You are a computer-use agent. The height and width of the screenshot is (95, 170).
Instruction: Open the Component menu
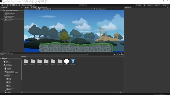point(20,3)
